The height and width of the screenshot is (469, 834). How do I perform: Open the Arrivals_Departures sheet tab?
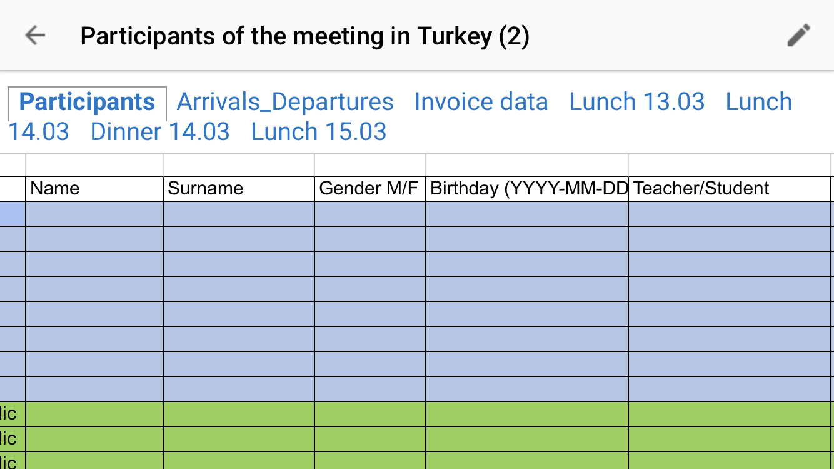(x=285, y=102)
